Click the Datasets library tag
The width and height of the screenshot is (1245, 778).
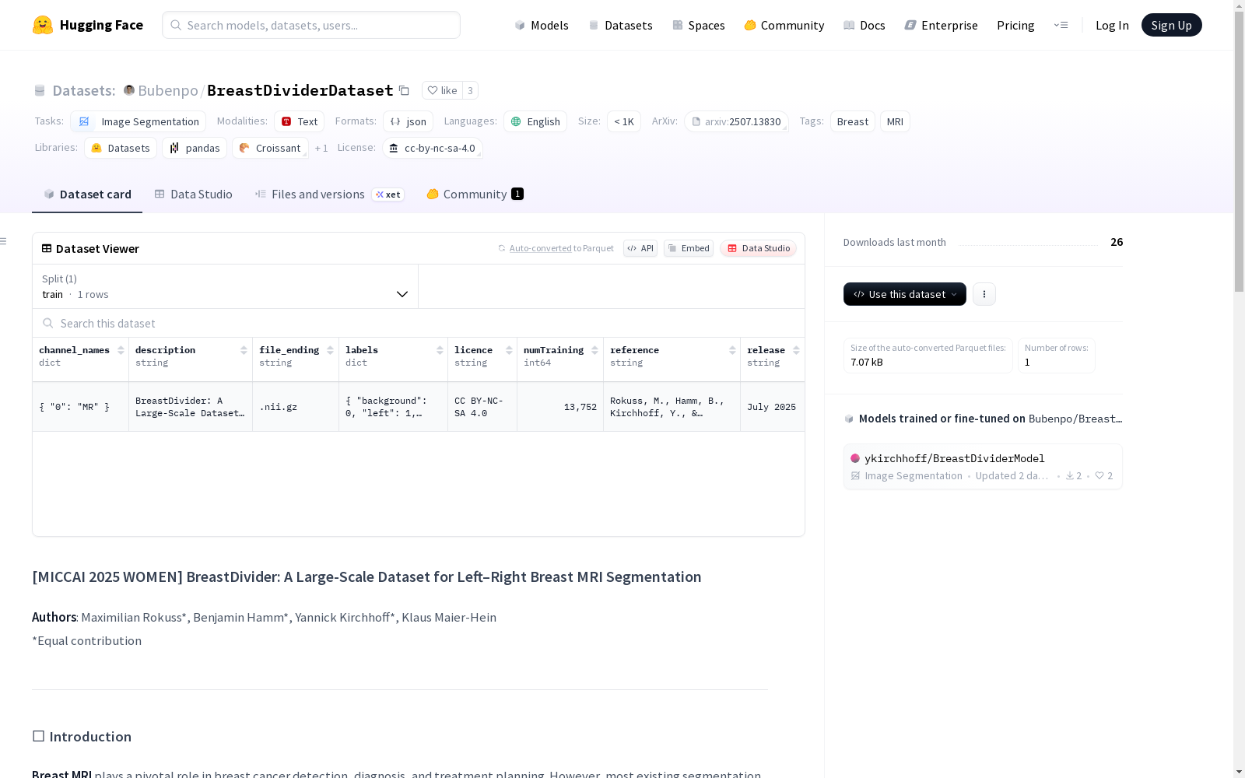121,148
